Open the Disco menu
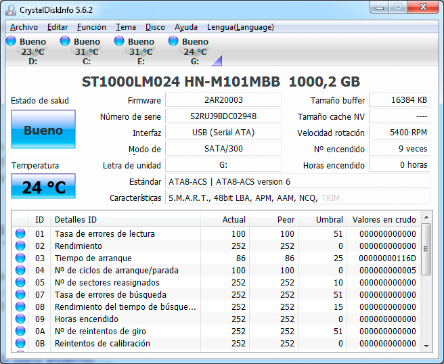The height and width of the screenshot is (364, 444). (155, 27)
